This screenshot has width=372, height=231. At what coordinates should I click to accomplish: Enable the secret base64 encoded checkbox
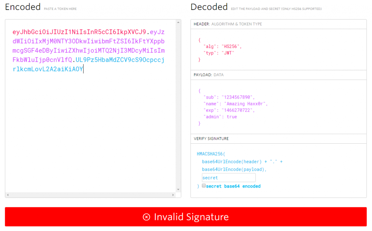pyautogui.click(x=204, y=186)
